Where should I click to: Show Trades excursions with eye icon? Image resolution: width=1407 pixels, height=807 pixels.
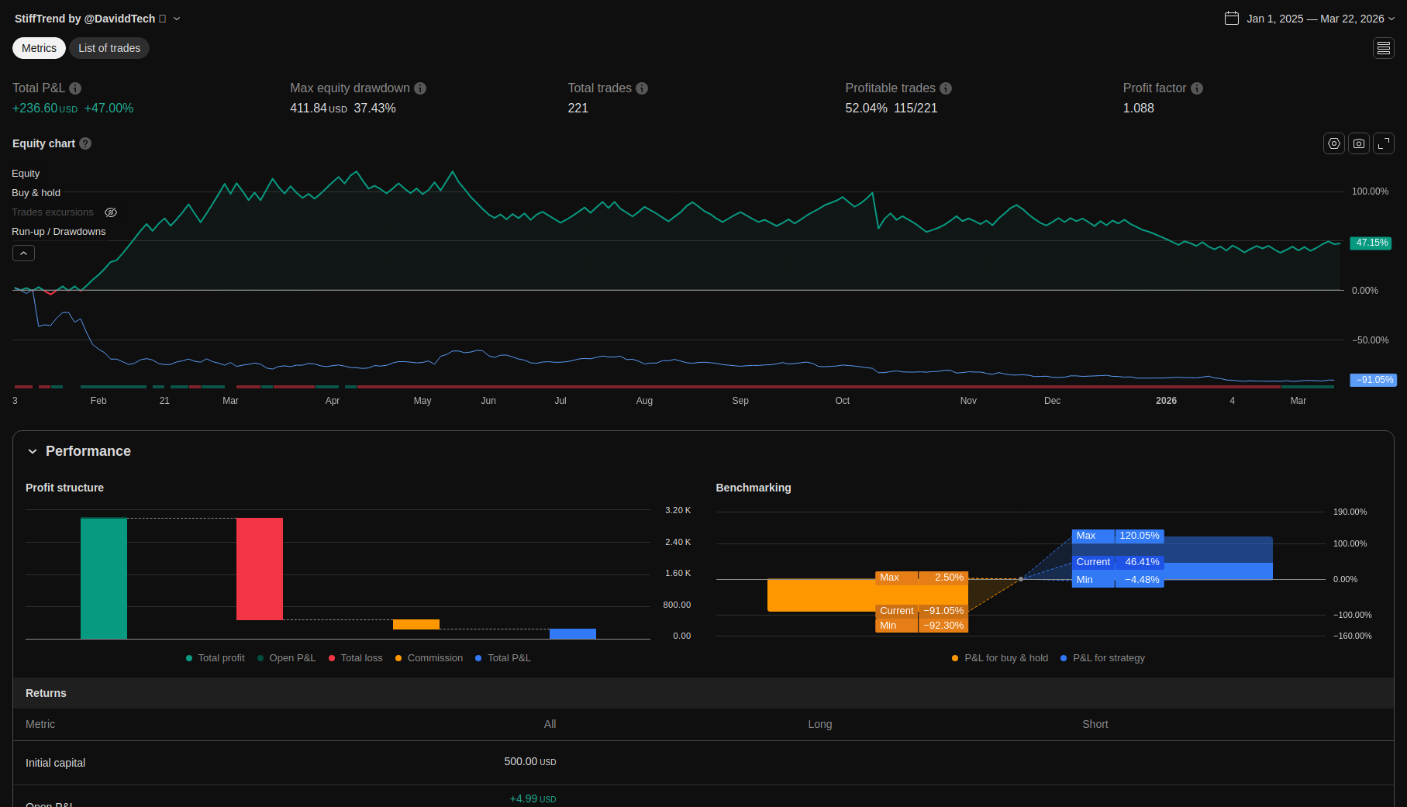coord(111,212)
